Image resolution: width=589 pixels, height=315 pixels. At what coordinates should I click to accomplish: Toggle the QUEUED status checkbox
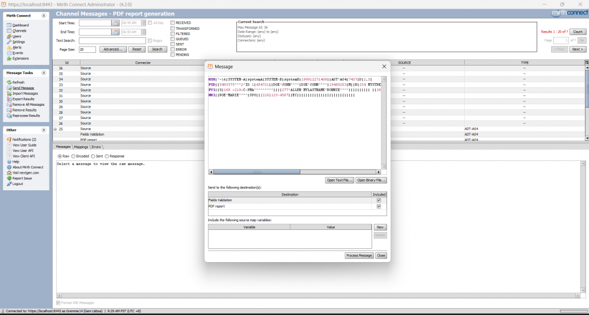pyautogui.click(x=173, y=39)
